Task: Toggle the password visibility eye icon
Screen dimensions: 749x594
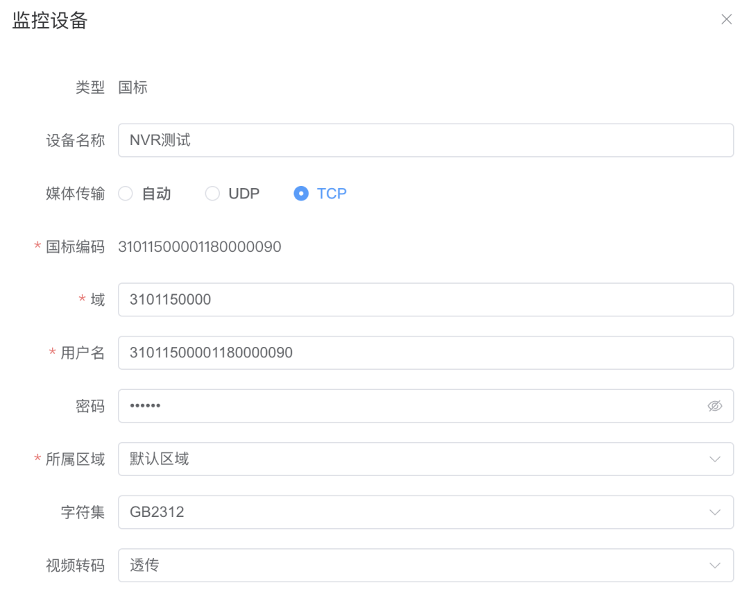Action: 716,406
